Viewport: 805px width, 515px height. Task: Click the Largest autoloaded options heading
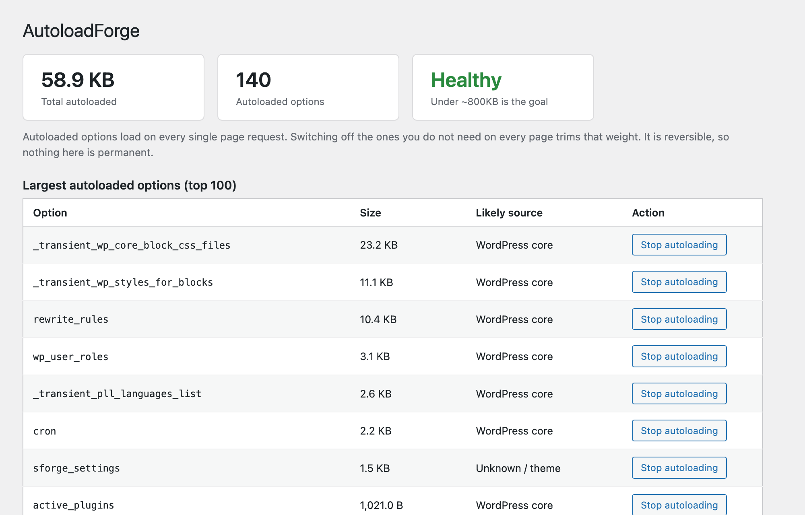pos(130,185)
